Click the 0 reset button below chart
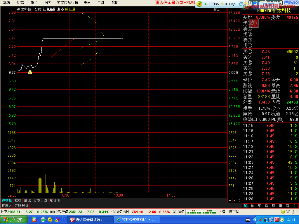Viewport: 299px width, 224px height. coord(239,201)
